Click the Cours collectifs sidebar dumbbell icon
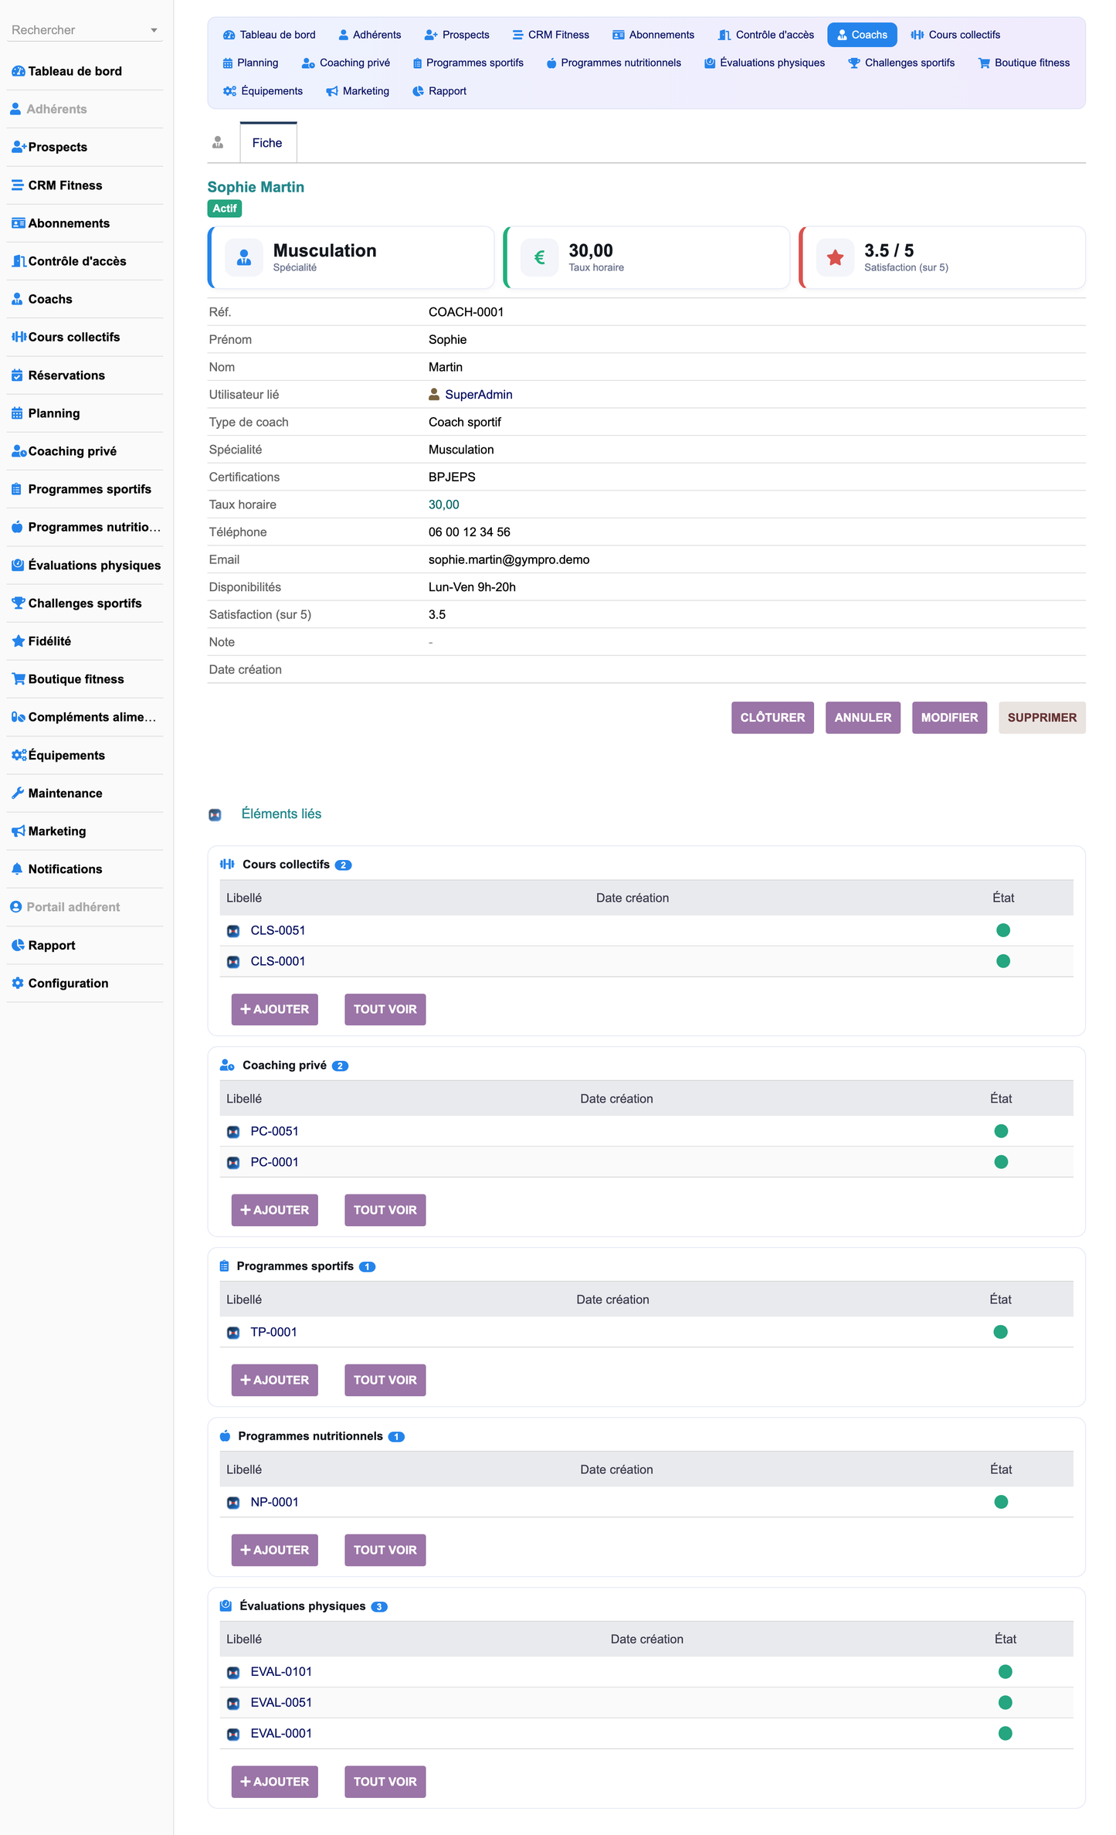The width and height of the screenshot is (1116, 1835). tap(19, 337)
